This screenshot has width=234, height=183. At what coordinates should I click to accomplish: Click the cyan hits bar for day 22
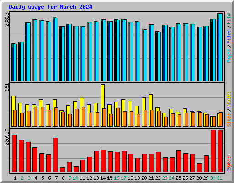point(159,56)
